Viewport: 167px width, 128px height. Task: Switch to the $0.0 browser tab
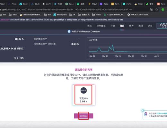tap(35, 4)
